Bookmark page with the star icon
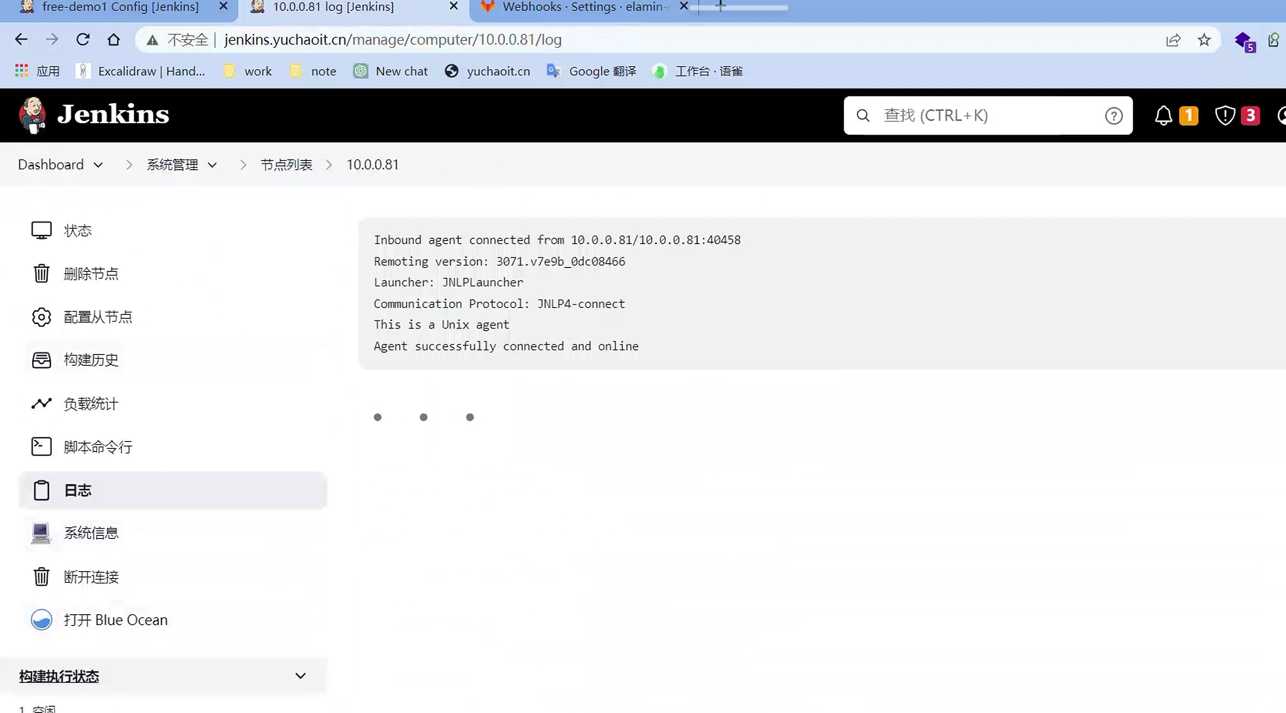Viewport: 1286px width, 713px height. [1204, 40]
